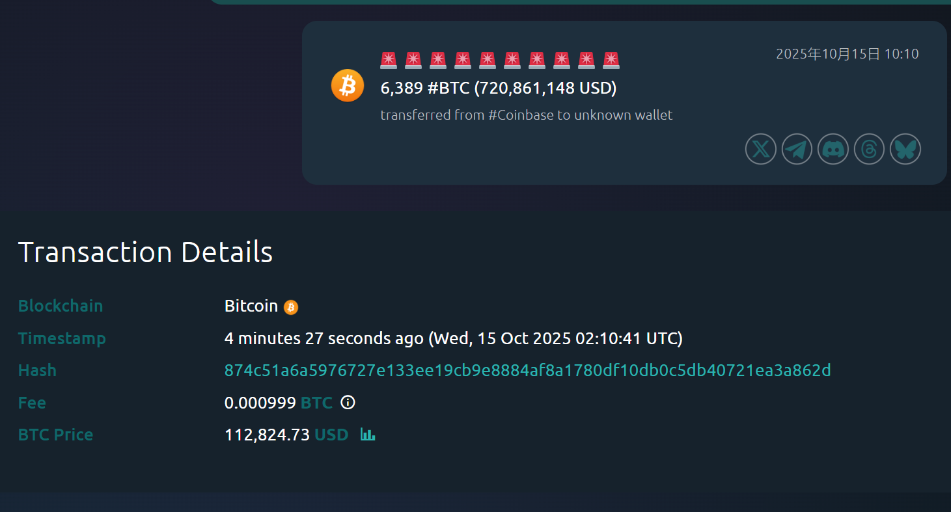
Task: Click the Transaction Details heading
Action: click(145, 252)
